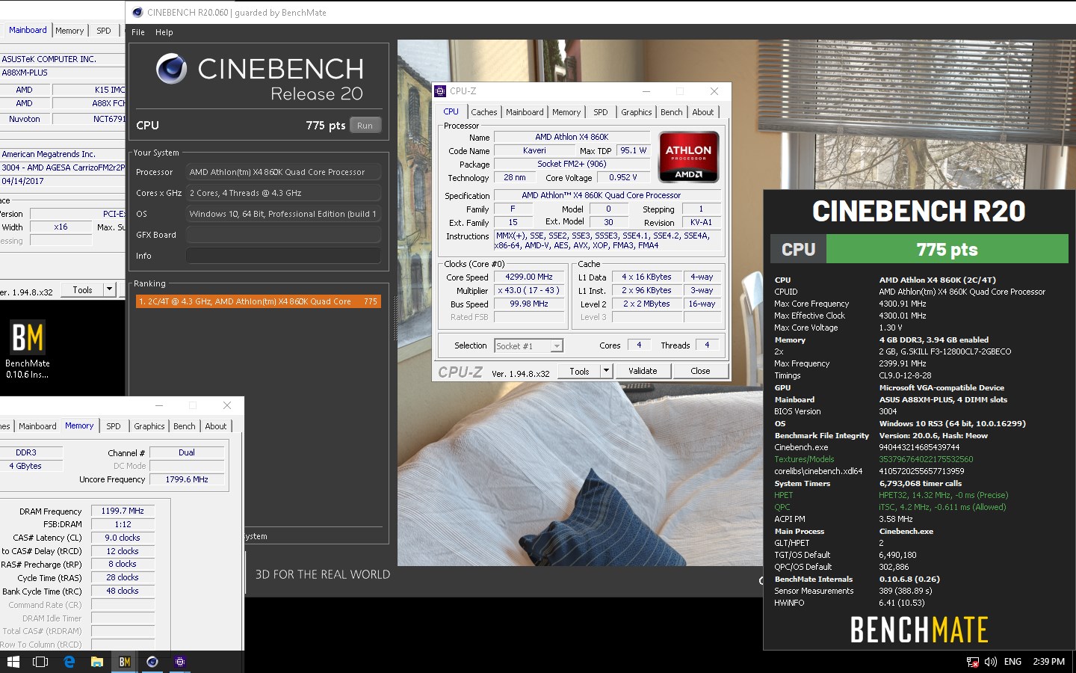Open the clock showing 2:39 PM
This screenshot has width=1076, height=673.
[x=1048, y=662]
